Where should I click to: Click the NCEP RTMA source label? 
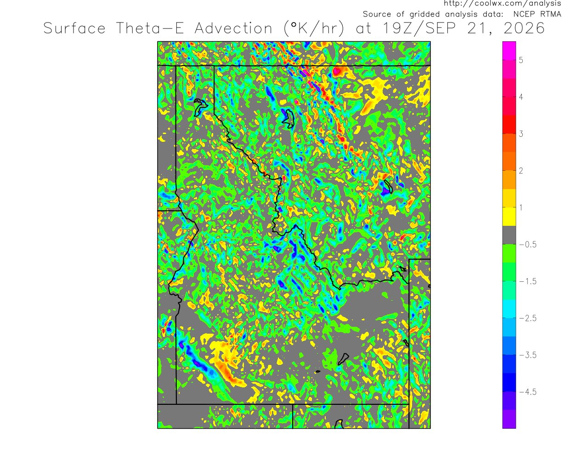537,14
